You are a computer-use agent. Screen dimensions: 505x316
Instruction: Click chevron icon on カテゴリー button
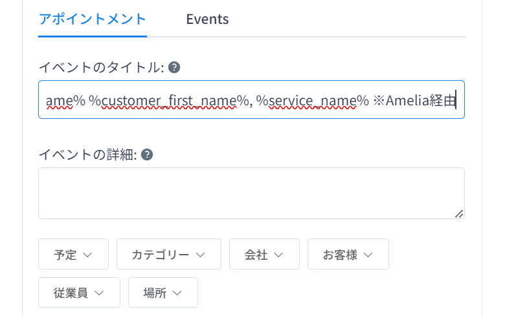click(x=200, y=255)
